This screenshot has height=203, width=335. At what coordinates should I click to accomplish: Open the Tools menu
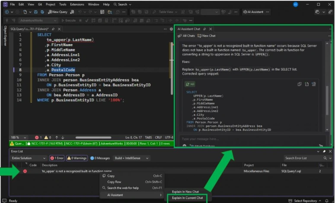pos(63,4)
